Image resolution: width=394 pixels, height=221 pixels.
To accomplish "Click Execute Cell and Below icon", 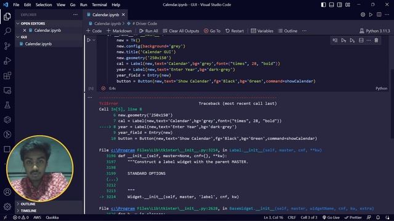I will [352, 41].
